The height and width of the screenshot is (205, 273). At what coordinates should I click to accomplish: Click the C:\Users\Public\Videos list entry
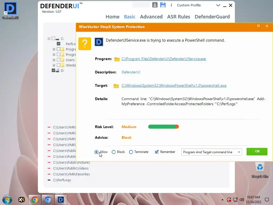click(x=71, y=168)
